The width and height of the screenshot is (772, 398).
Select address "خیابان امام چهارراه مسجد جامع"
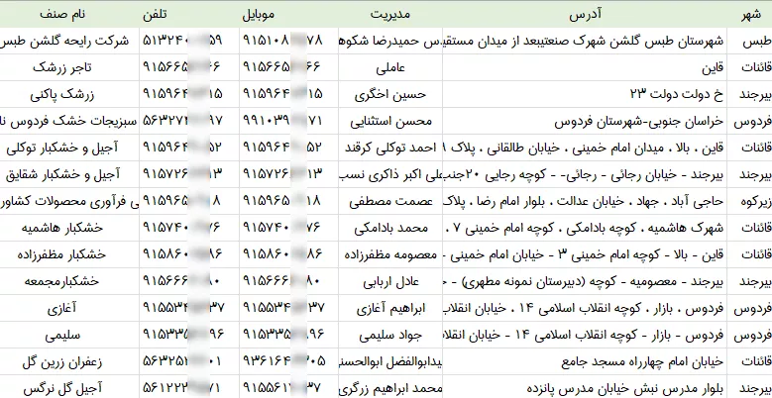[x=642, y=362]
